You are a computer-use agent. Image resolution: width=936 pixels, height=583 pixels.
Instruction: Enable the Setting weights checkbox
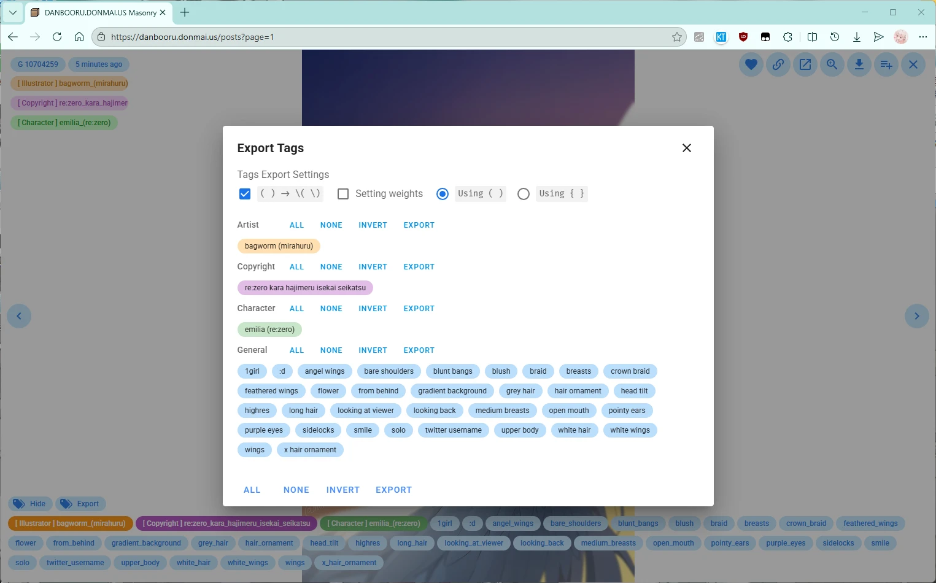pyautogui.click(x=343, y=194)
